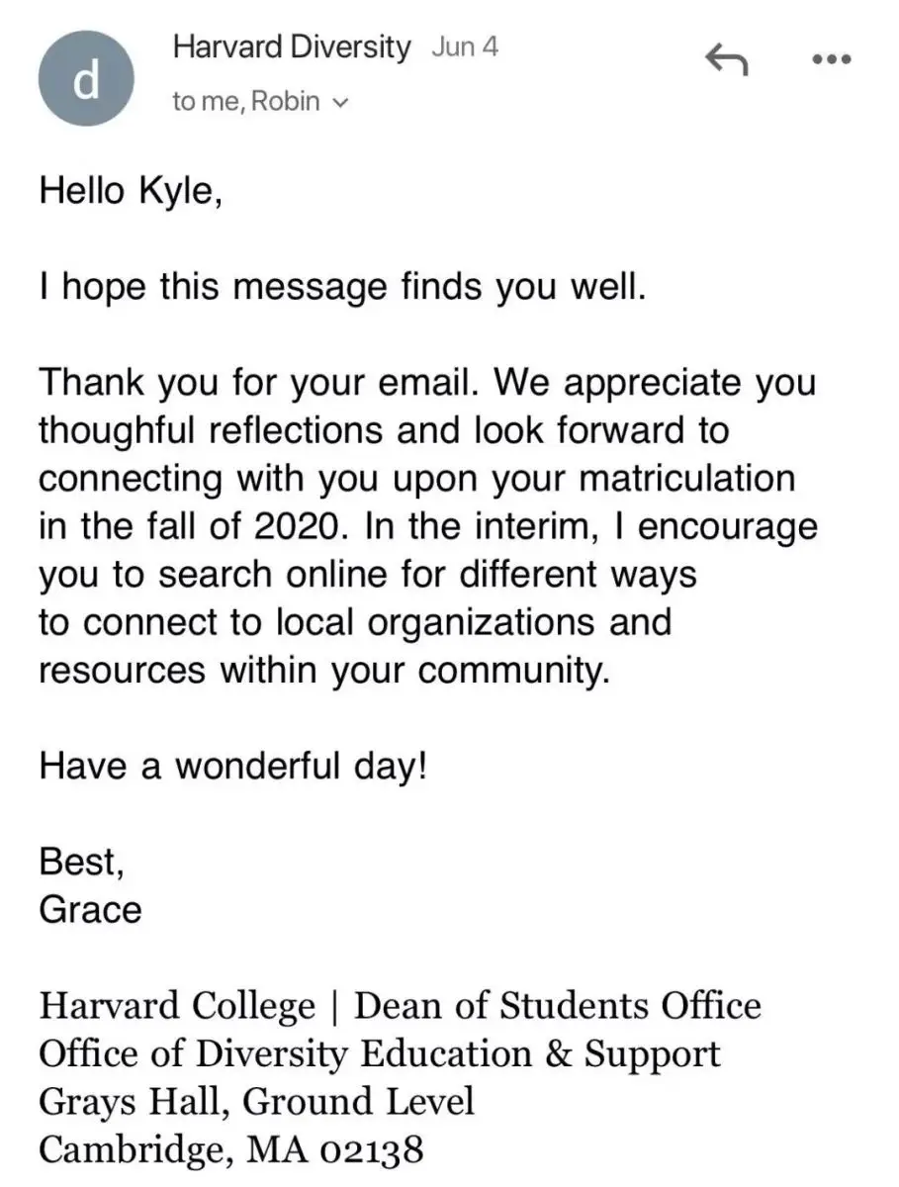Click the "resources within your community" line
Image resolution: width=899 pixels, height=1187 pixels.
pyautogui.click(x=320, y=671)
